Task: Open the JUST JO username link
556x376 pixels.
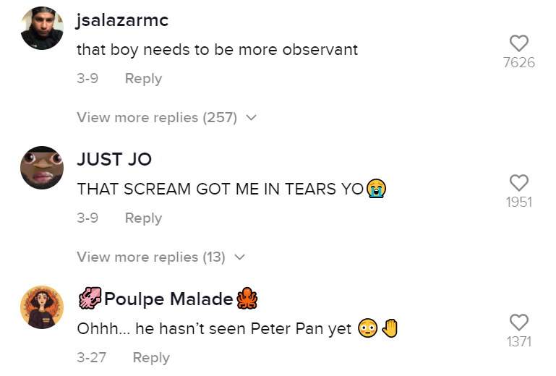Action: tap(114, 160)
